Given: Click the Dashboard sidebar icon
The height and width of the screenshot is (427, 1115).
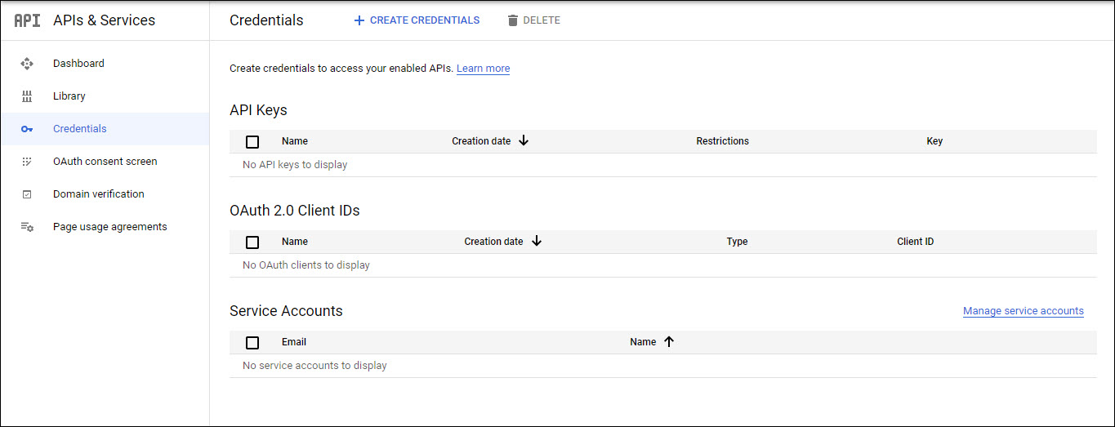Looking at the screenshot, I should [27, 64].
